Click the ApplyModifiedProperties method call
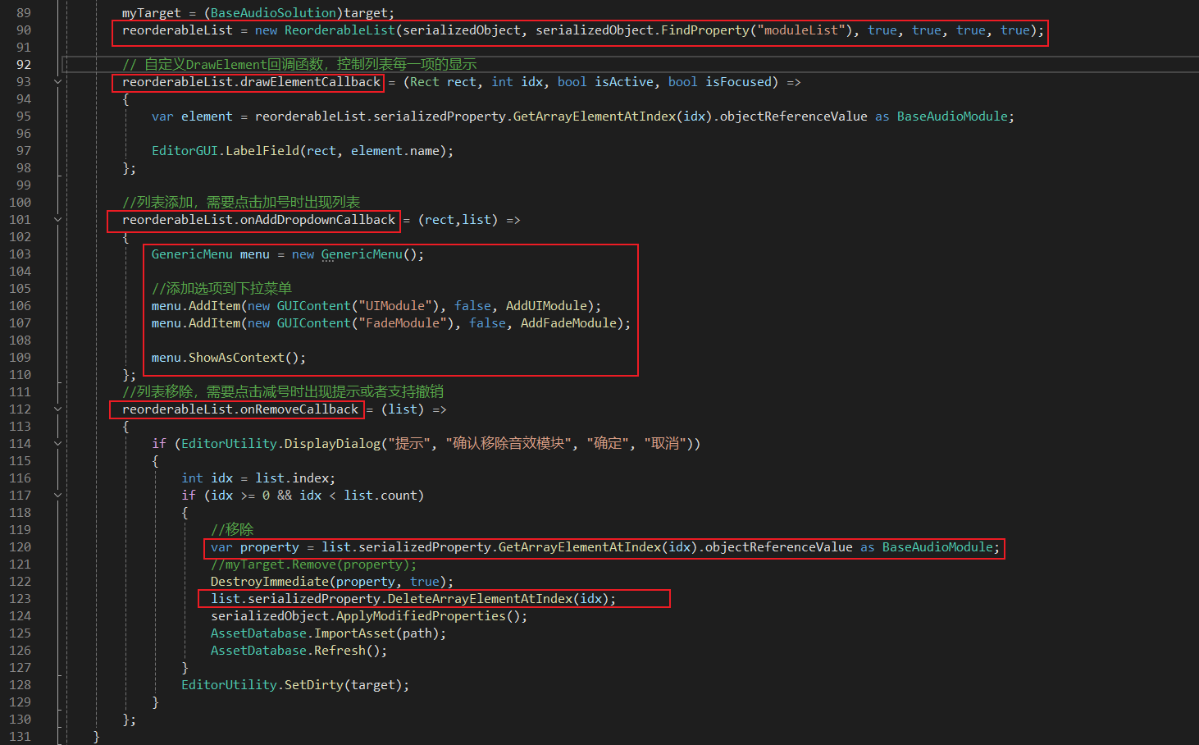Viewport: 1199px width, 745px height. pyautogui.click(x=421, y=616)
